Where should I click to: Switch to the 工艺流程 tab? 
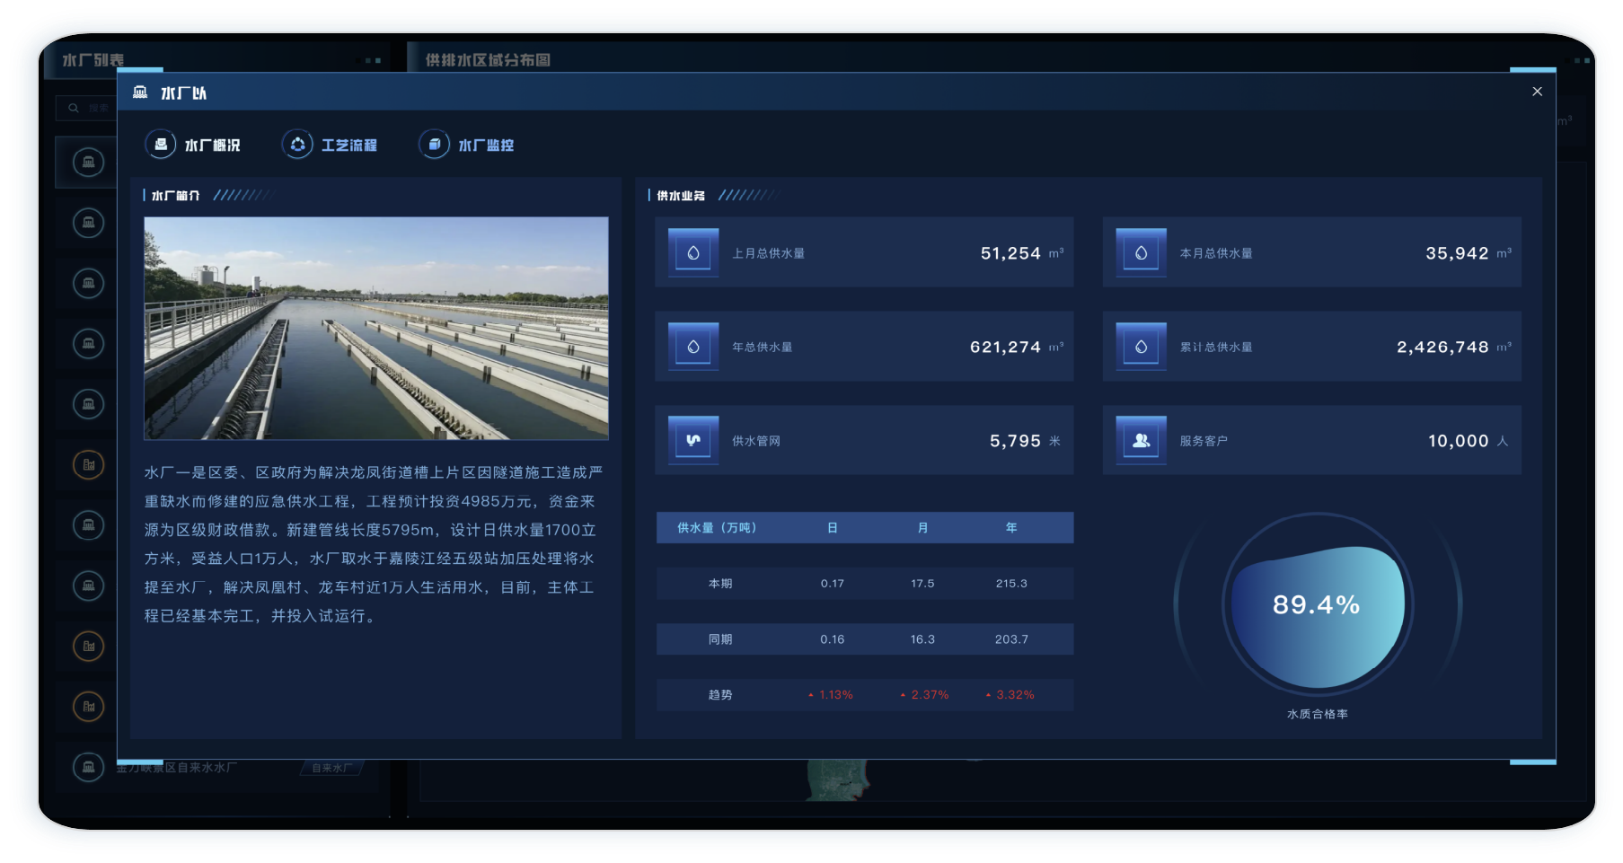coord(348,145)
